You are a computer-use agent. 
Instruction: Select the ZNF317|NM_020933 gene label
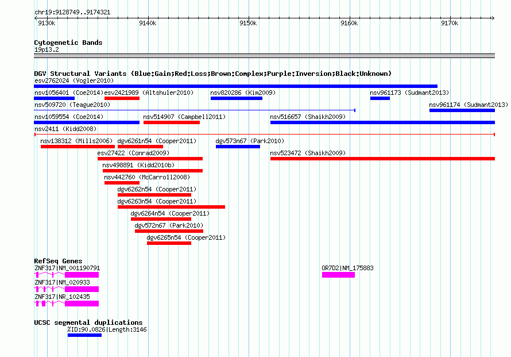[62, 282]
